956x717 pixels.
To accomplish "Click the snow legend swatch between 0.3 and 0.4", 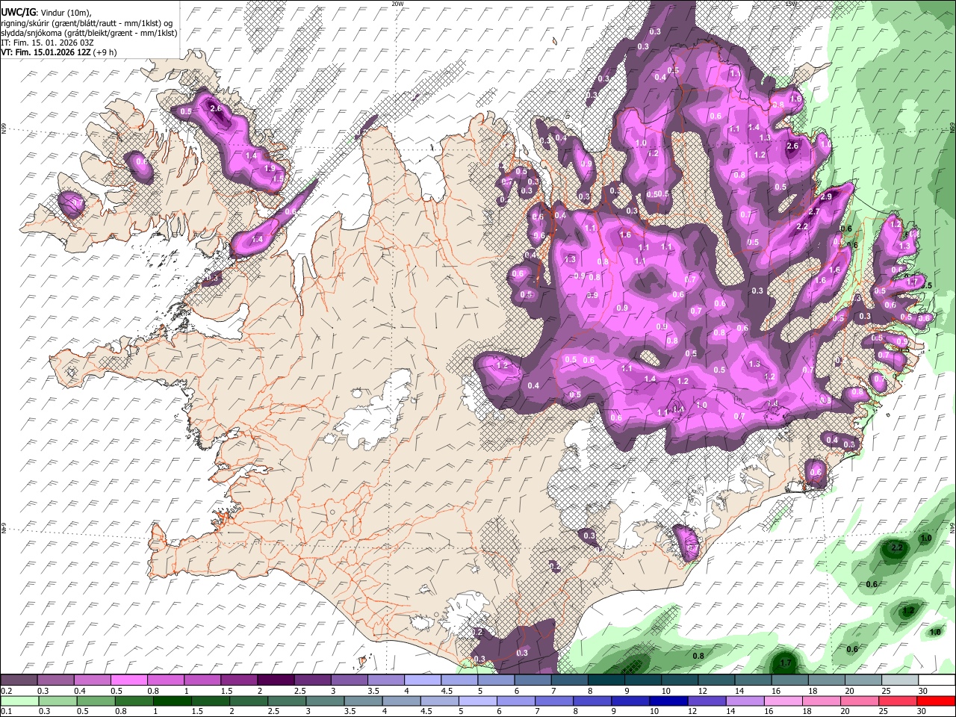I will 55,680.
